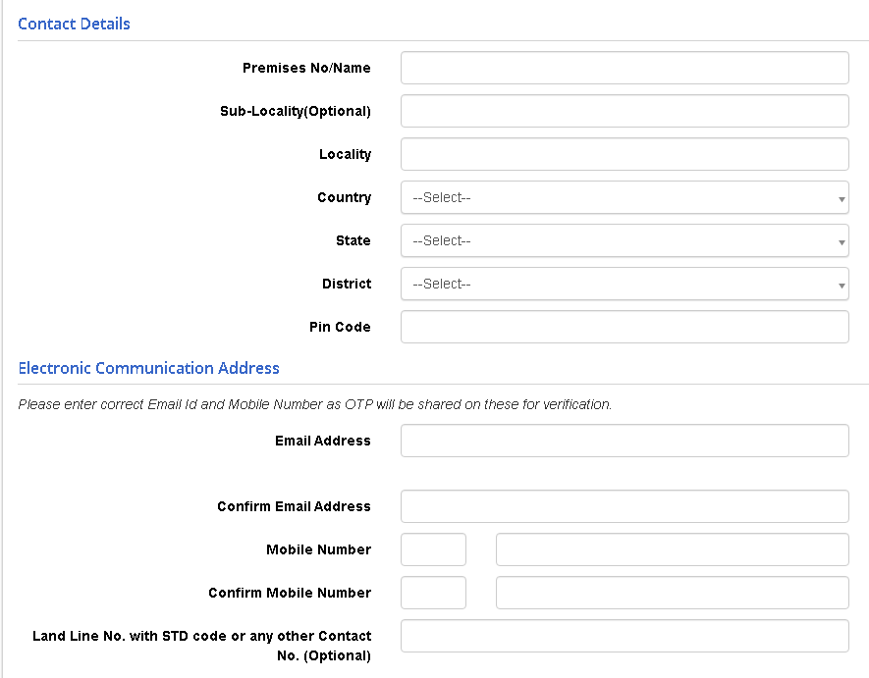The image size is (869, 678).
Task: Click the Electronic Communication Address heading
Action: (148, 368)
